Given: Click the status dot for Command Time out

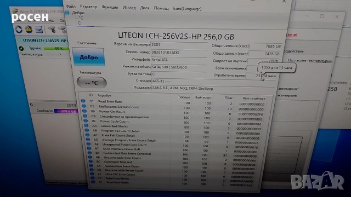Looking at the screenshot, I should point(90,161).
